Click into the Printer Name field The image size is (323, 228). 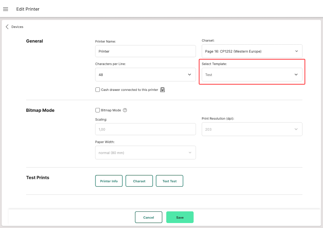click(145, 51)
